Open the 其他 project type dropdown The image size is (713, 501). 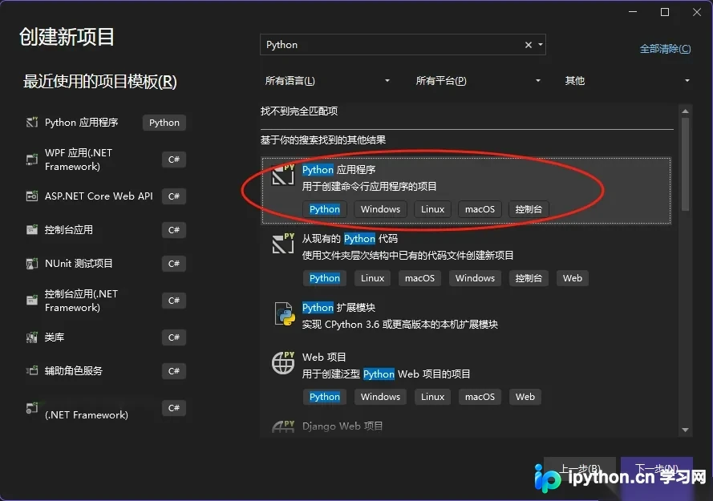tap(627, 81)
